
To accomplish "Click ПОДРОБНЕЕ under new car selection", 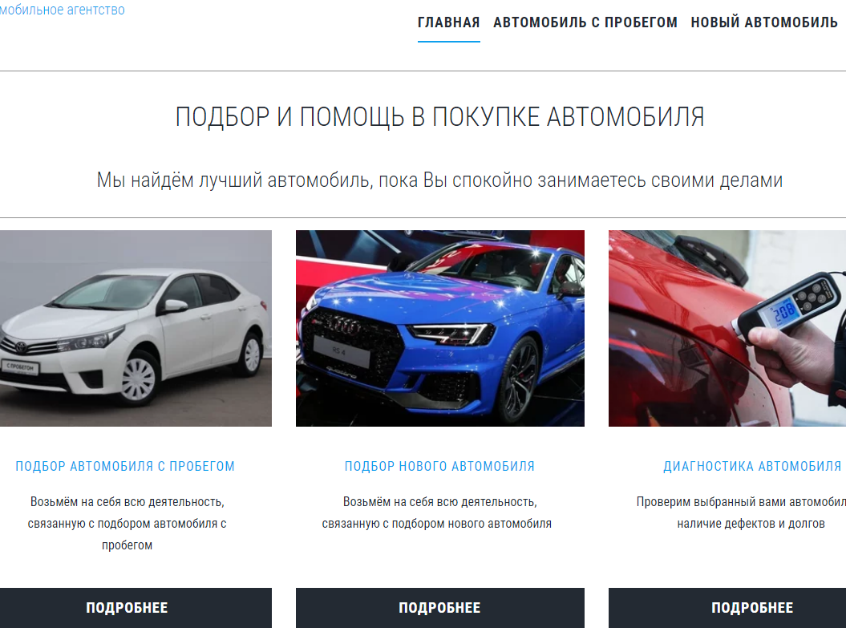I will [x=439, y=608].
